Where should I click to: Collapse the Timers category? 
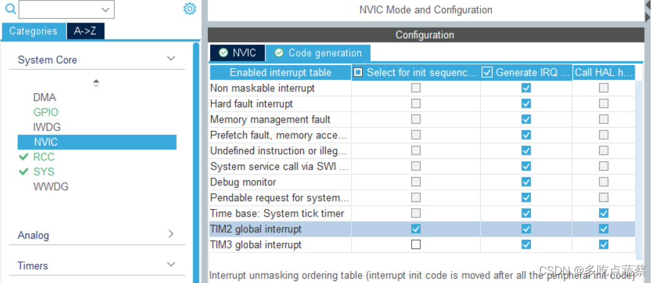171,265
